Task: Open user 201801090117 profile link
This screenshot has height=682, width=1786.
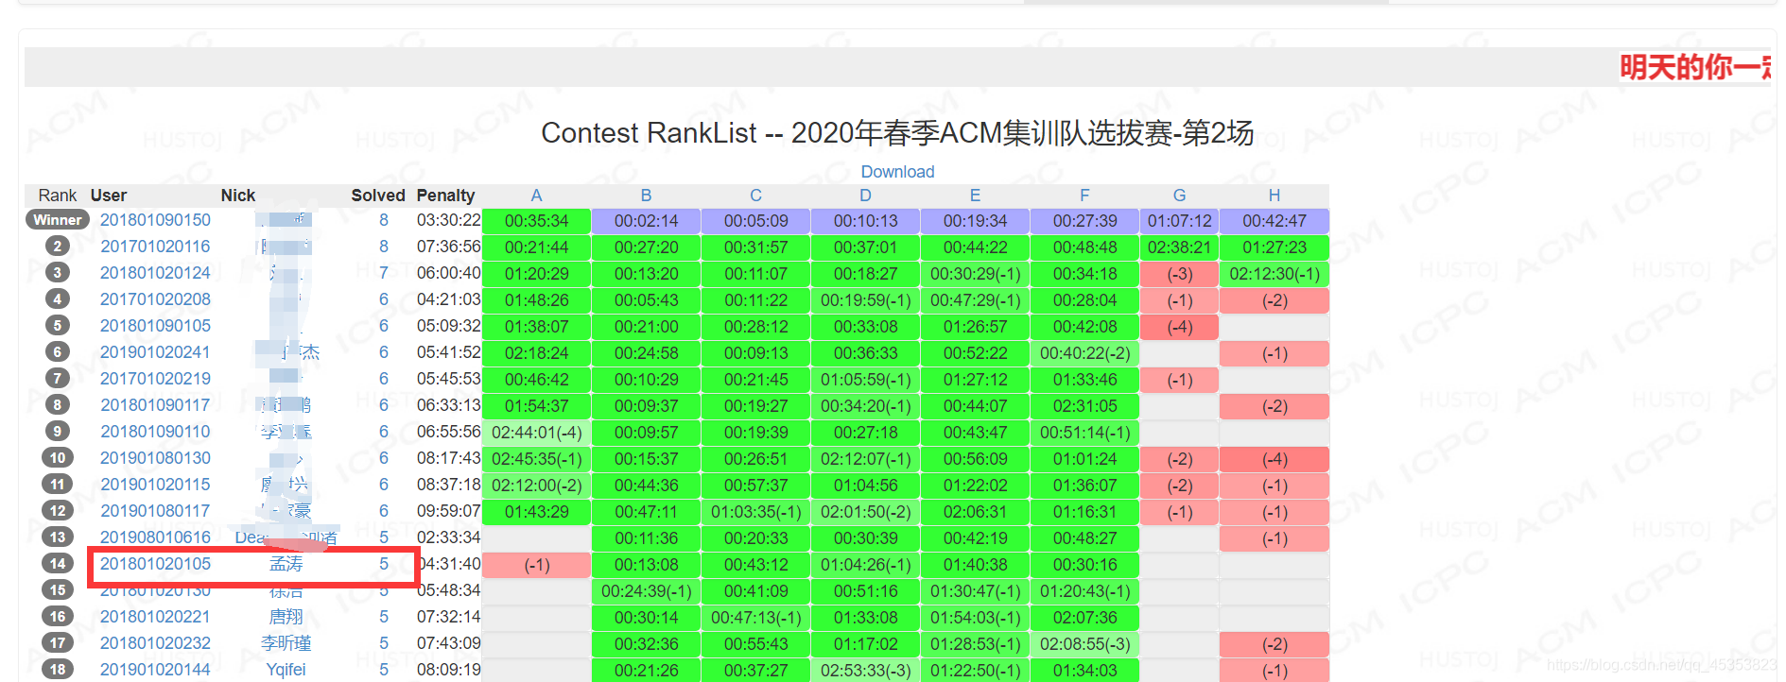Action: click(155, 405)
